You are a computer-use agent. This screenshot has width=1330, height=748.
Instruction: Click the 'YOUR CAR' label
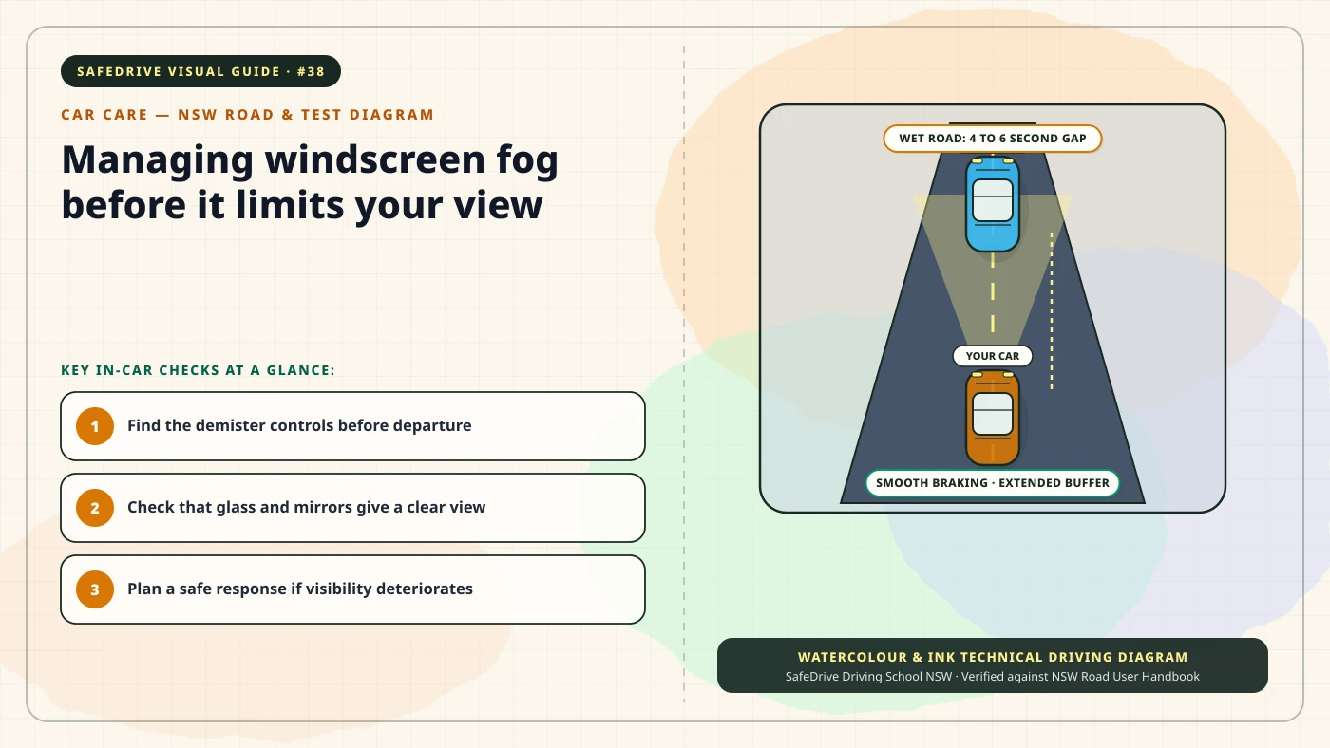pos(993,356)
